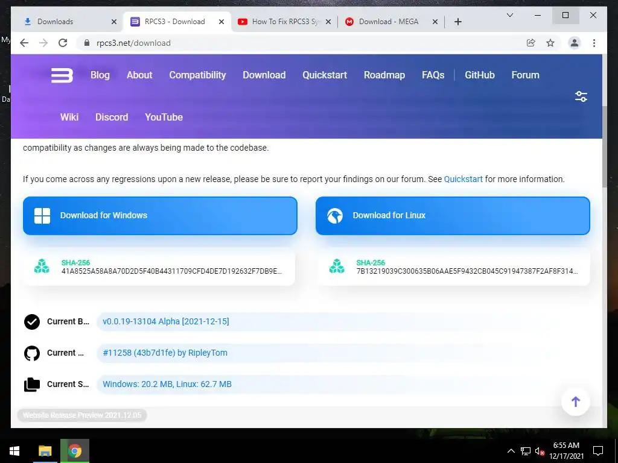Open the Forum link in header
618x463 pixels.
pos(526,75)
